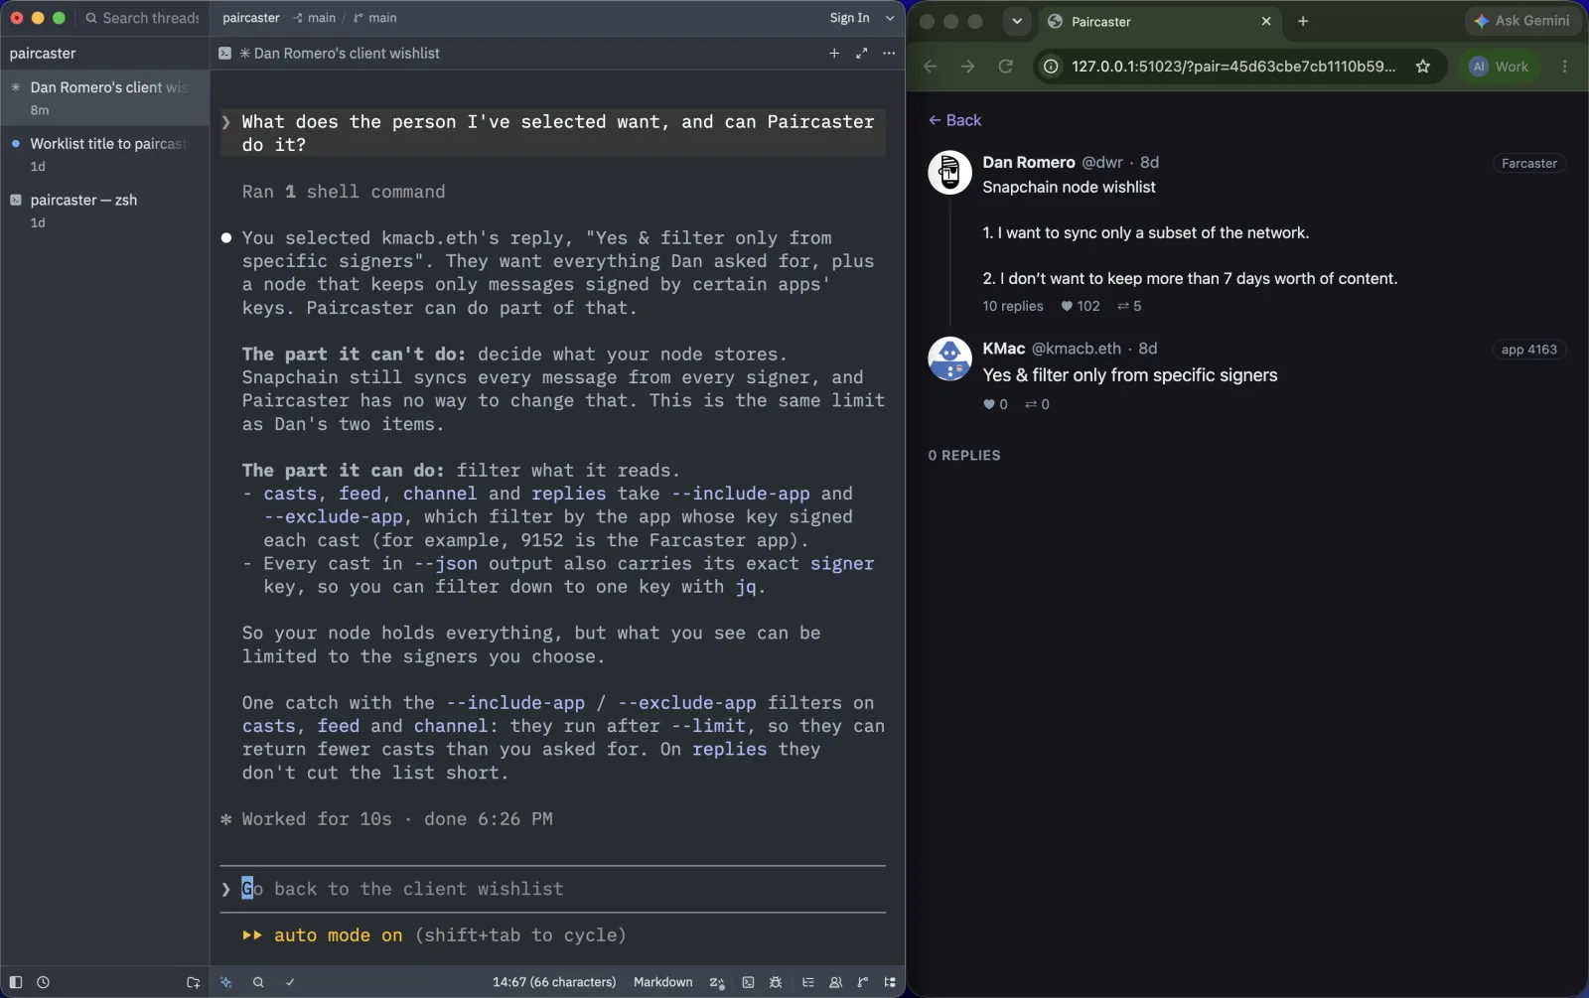The height and width of the screenshot is (998, 1589).
Task: Open the project tree panel icon at the far right of the status bar
Action: [890, 982]
